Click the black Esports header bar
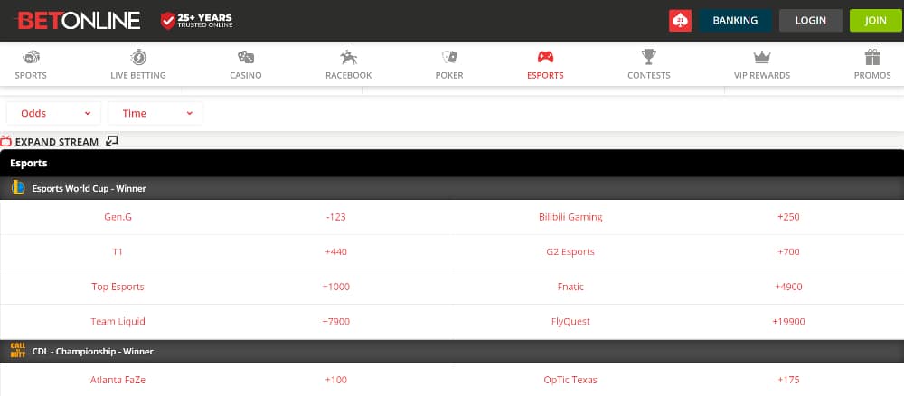This screenshot has height=396, width=904. (x=452, y=163)
